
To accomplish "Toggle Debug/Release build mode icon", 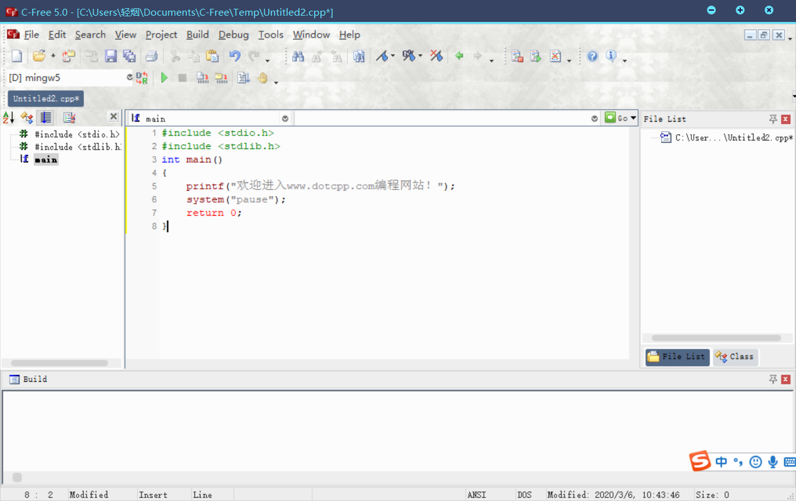I will tap(142, 78).
